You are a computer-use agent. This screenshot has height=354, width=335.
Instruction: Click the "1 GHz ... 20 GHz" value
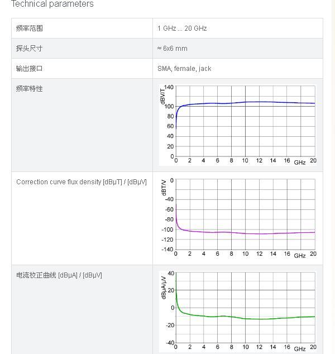tap(182, 28)
